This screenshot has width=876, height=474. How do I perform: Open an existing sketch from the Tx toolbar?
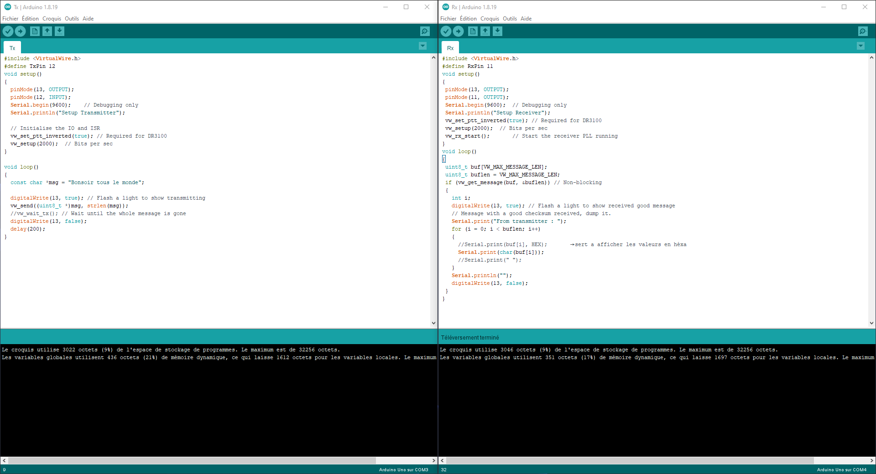tap(47, 31)
